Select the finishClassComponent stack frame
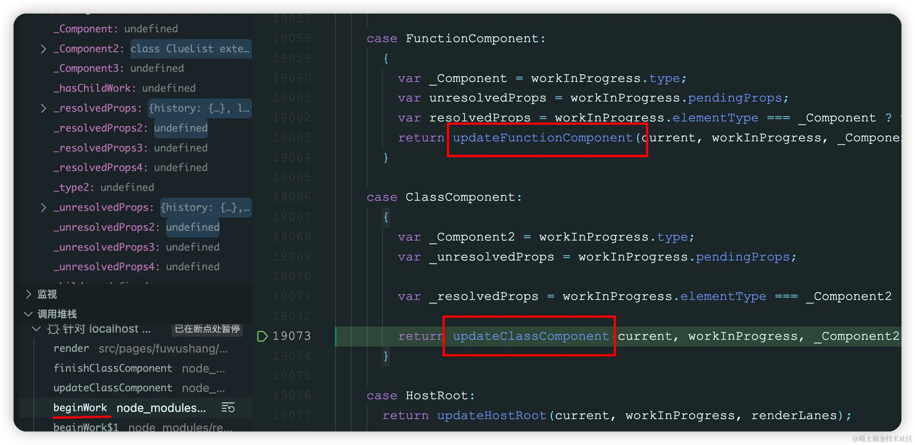Screen dimensions: 915x445 (113, 368)
